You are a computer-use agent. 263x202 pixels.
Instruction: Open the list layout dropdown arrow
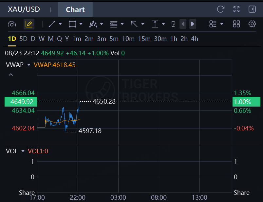tap(222, 24)
